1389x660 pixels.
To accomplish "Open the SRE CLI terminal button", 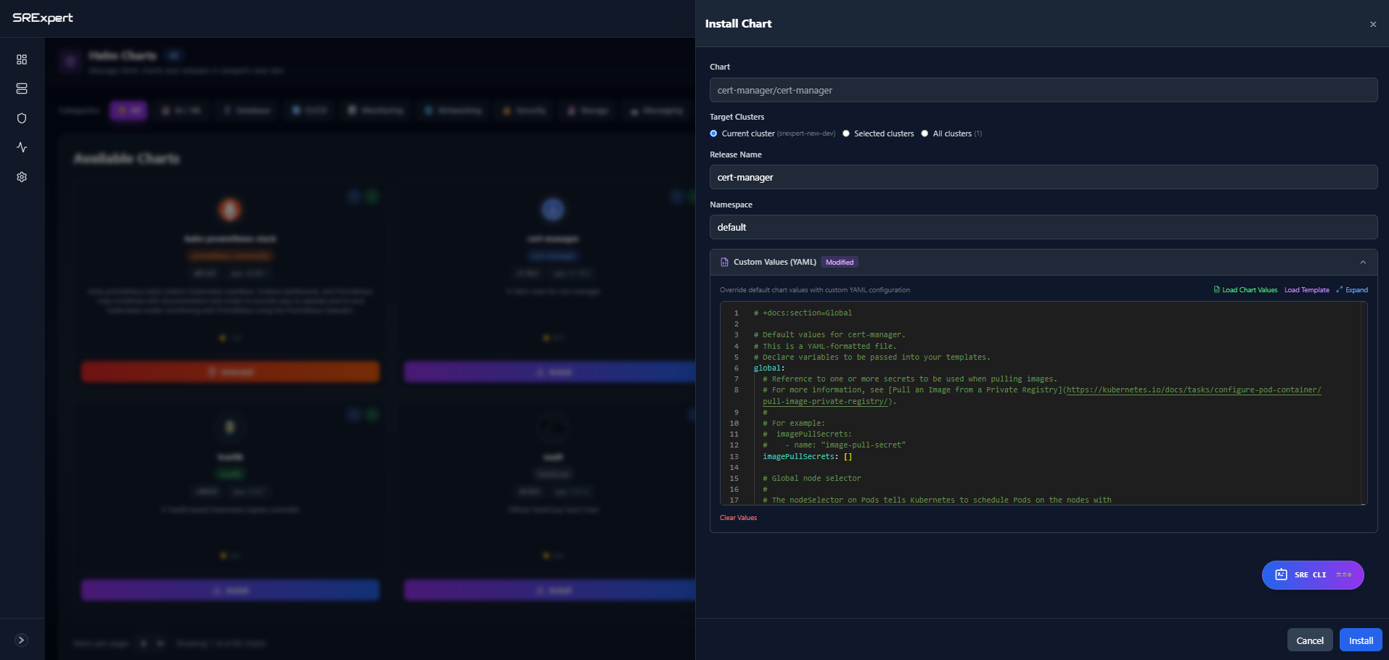I will coord(1312,575).
